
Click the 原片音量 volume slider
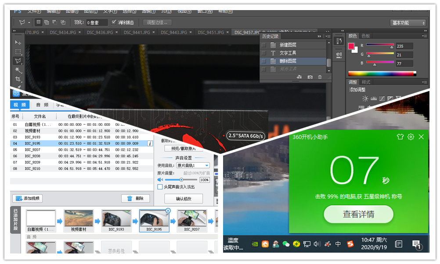181,180
